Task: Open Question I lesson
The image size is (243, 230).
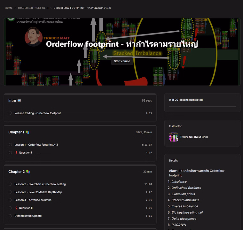Action: (25, 153)
